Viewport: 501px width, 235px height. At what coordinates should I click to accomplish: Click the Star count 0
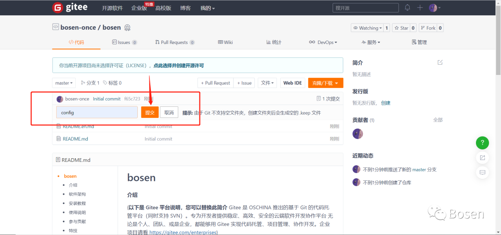click(x=413, y=28)
